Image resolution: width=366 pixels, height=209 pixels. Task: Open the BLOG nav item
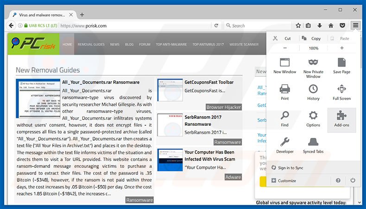pyautogui.click(x=129, y=44)
